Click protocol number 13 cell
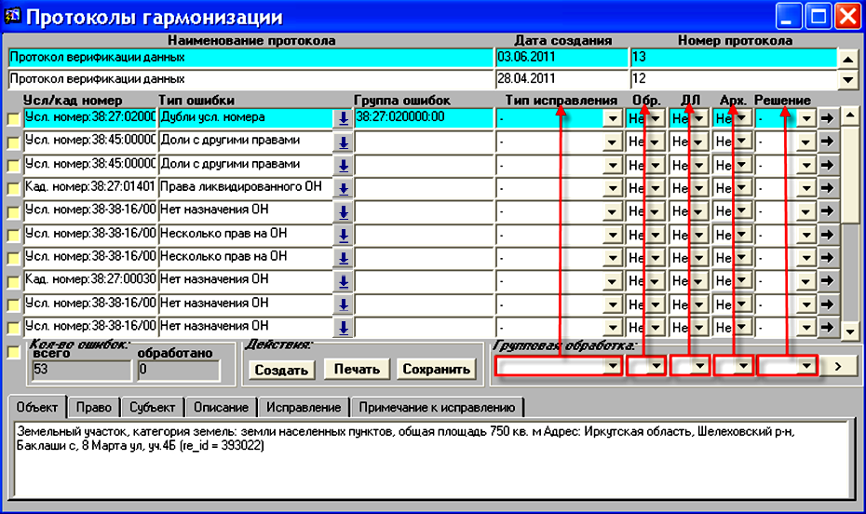 (734, 58)
